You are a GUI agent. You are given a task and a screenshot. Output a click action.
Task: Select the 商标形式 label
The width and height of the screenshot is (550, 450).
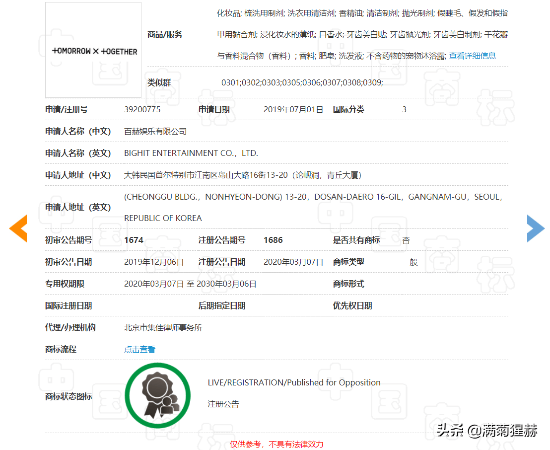point(348,284)
